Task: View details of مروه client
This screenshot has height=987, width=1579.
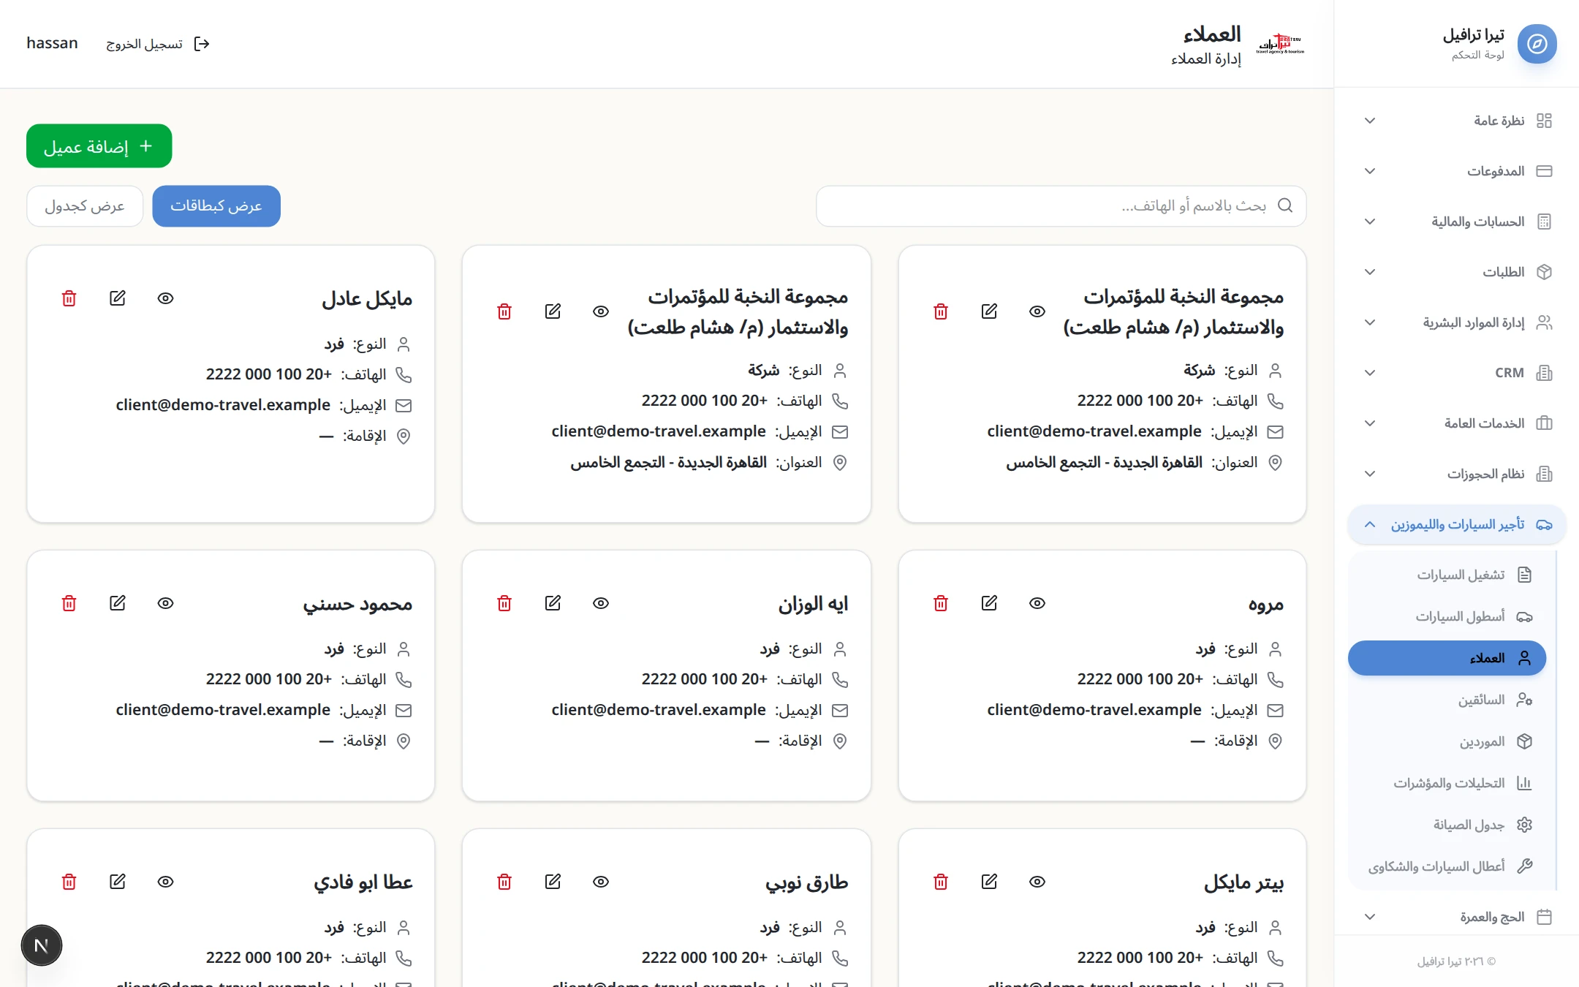Action: (1037, 603)
